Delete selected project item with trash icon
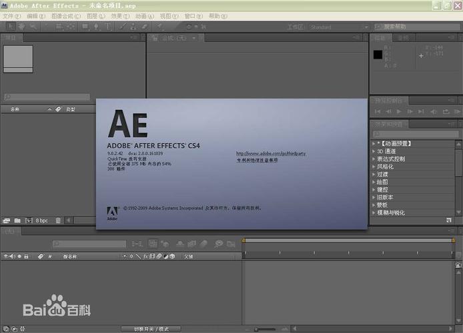This screenshot has height=333, width=463. [58, 220]
